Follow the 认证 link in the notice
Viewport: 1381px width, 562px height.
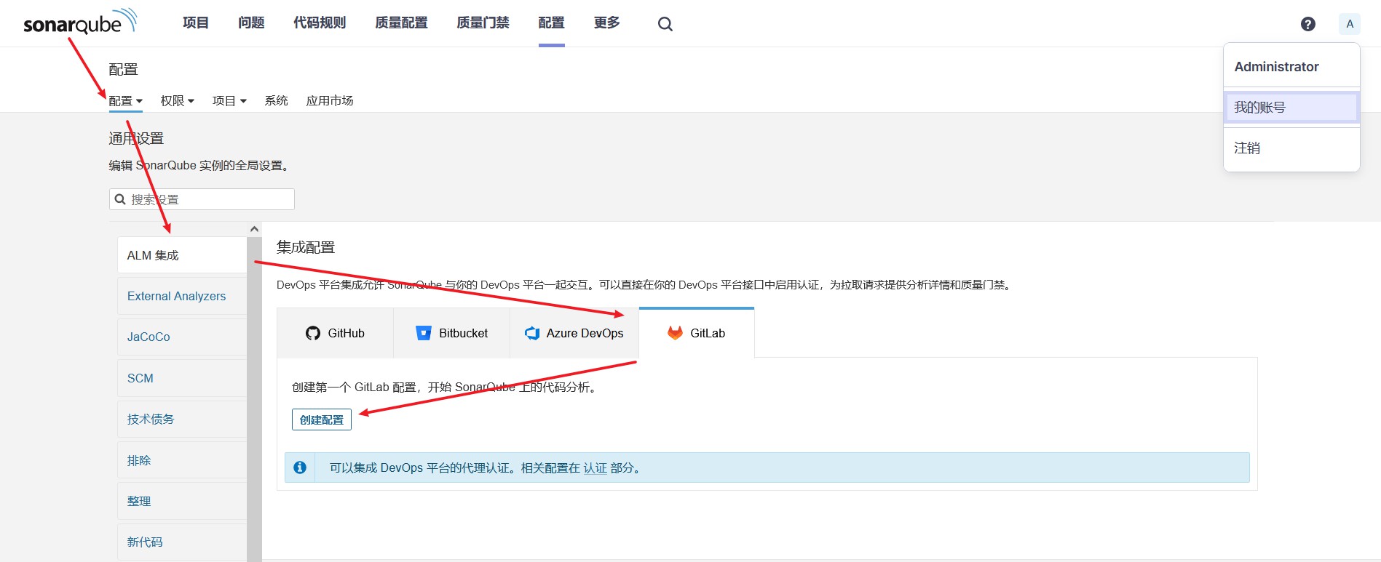pyautogui.click(x=595, y=468)
